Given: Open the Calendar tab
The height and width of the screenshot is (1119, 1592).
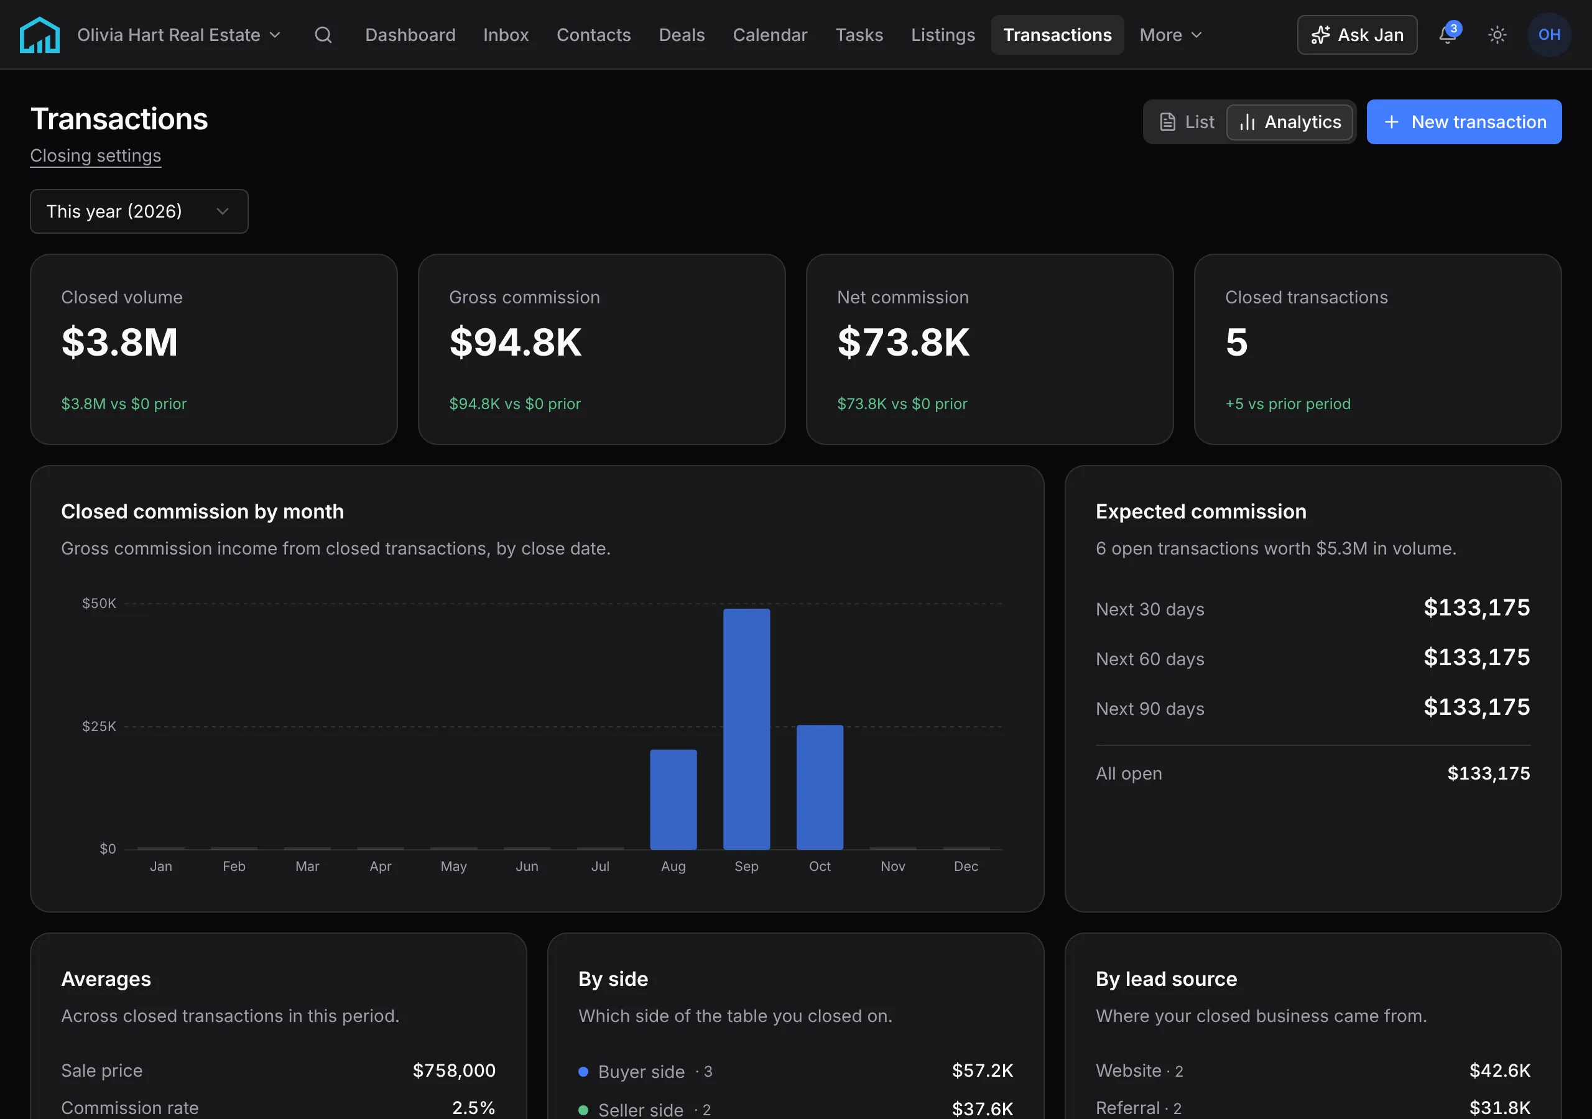Looking at the screenshot, I should (770, 35).
